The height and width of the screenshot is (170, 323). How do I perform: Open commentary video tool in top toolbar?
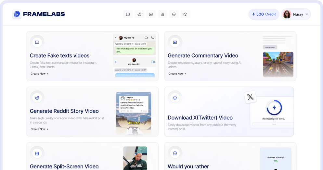151,14
